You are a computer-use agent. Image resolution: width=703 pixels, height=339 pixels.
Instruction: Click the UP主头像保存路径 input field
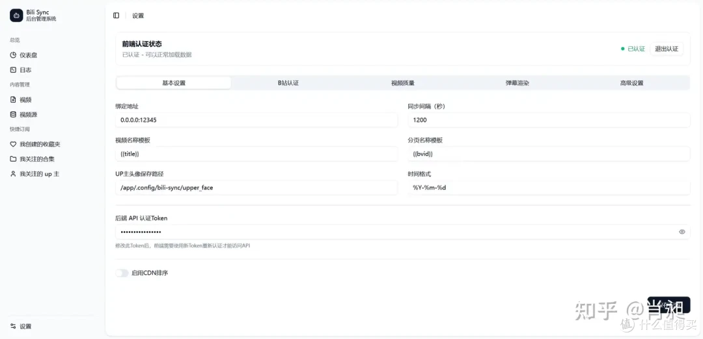pyautogui.click(x=256, y=187)
